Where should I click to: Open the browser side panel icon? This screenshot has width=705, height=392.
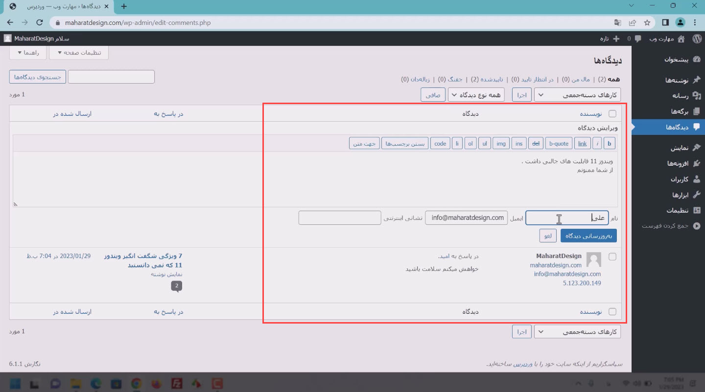(x=665, y=22)
